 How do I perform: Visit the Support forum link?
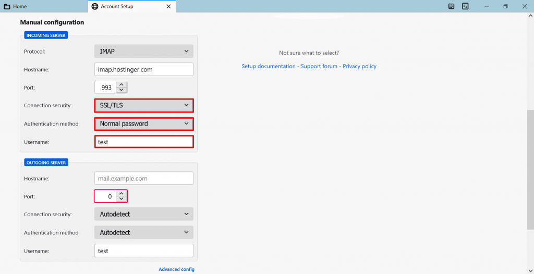click(x=319, y=66)
